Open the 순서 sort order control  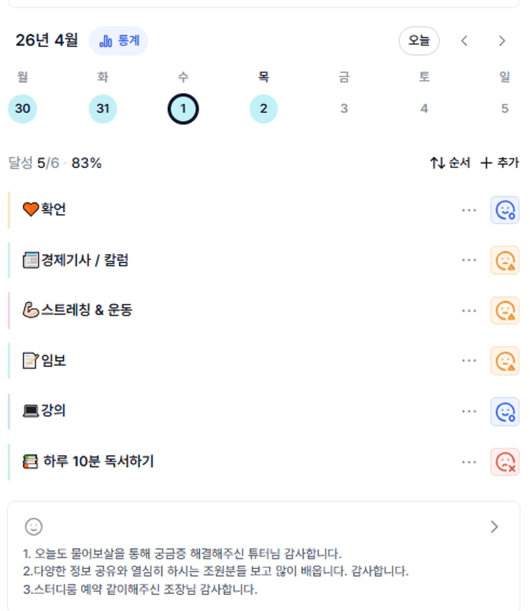point(450,163)
